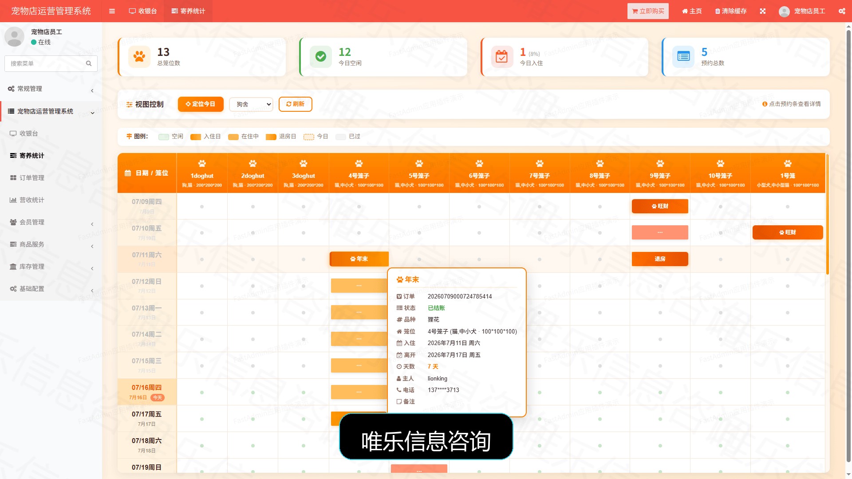852x479 pixels.
Task: Click the paw icon above 1doghut column
Action: pos(202,164)
